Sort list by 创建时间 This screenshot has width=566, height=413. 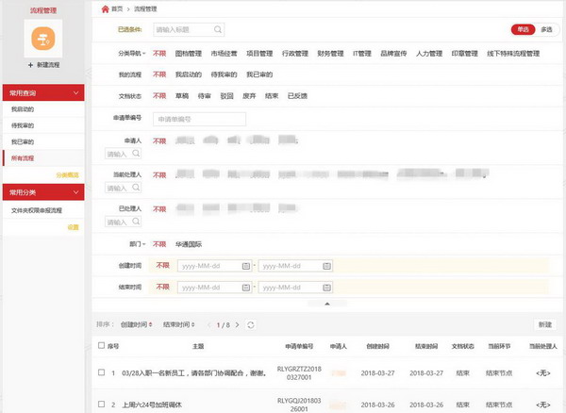[x=137, y=324]
